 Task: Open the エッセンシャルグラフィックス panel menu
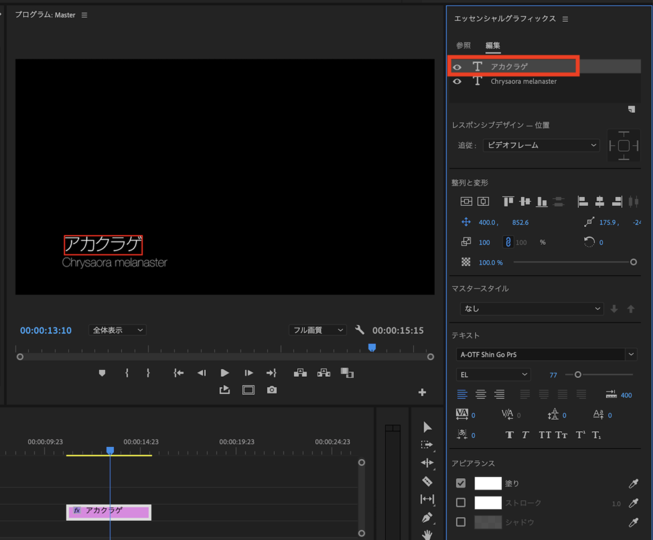565,19
